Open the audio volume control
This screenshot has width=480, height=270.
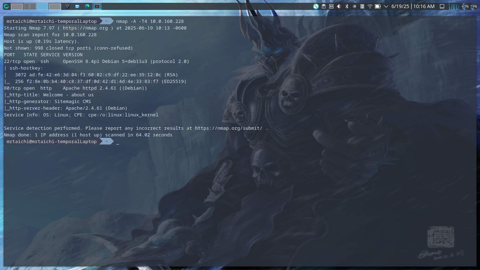[339, 6]
